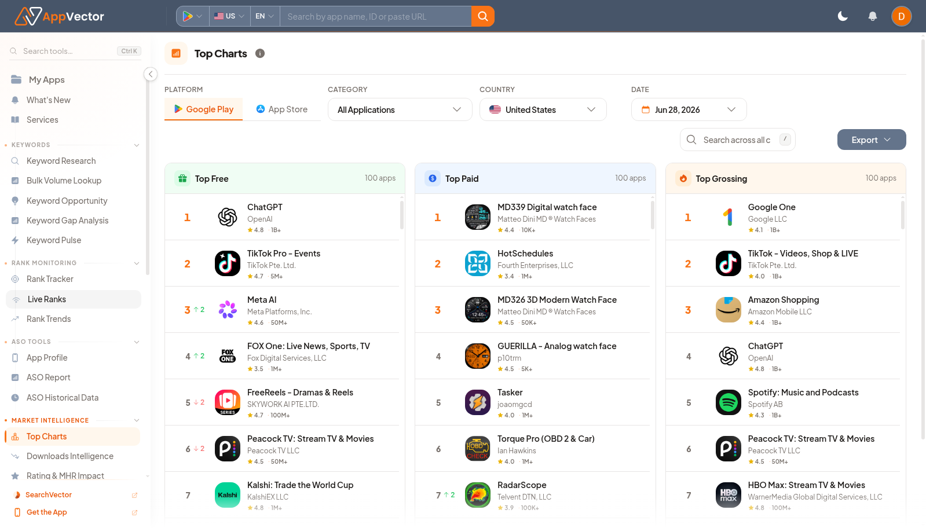Go to What's New

[x=49, y=100]
